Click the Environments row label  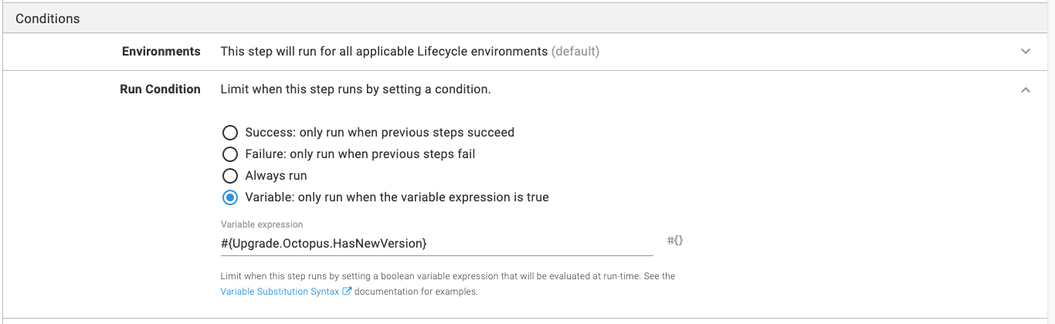pos(161,52)
